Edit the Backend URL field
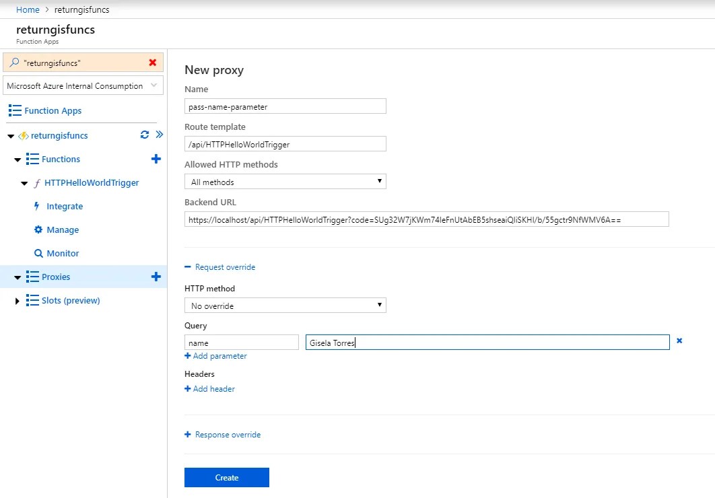The height and width of the screenshot is (498, 715). (x=427, y=219)
